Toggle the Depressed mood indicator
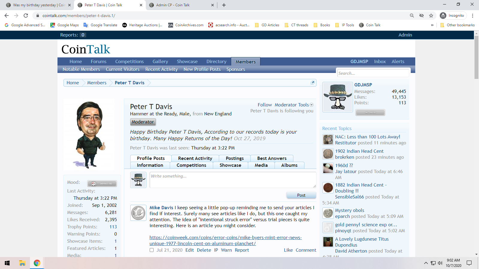The height and width of the screenshot is (269, 479). click(102, 184)
